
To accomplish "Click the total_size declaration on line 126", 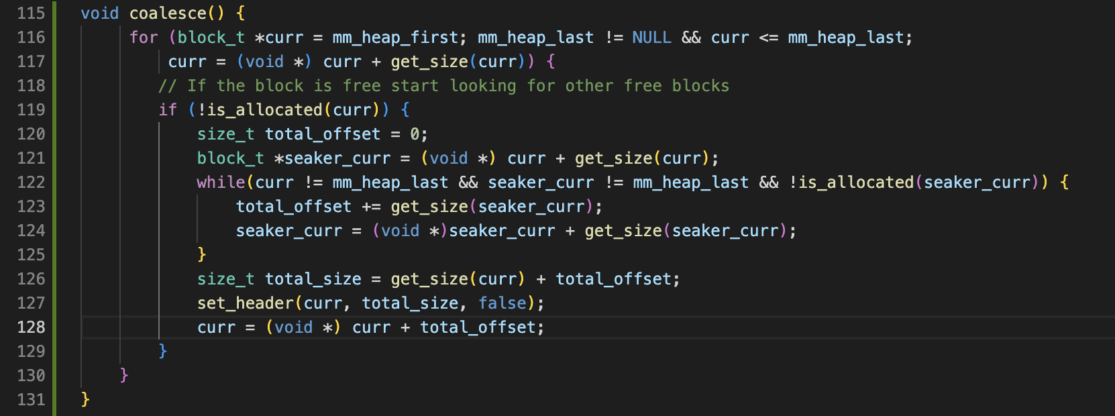I will 313,279.
